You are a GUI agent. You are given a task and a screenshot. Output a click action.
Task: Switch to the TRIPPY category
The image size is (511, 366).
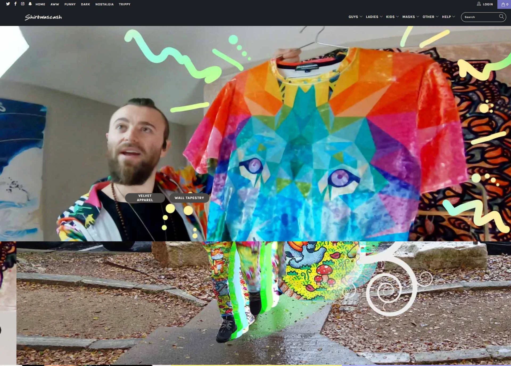[x=124, y=4]
